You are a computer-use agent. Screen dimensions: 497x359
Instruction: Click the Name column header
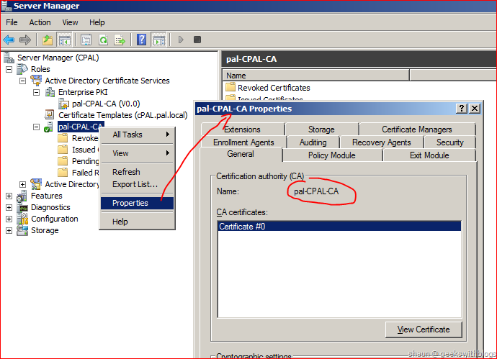315,76
